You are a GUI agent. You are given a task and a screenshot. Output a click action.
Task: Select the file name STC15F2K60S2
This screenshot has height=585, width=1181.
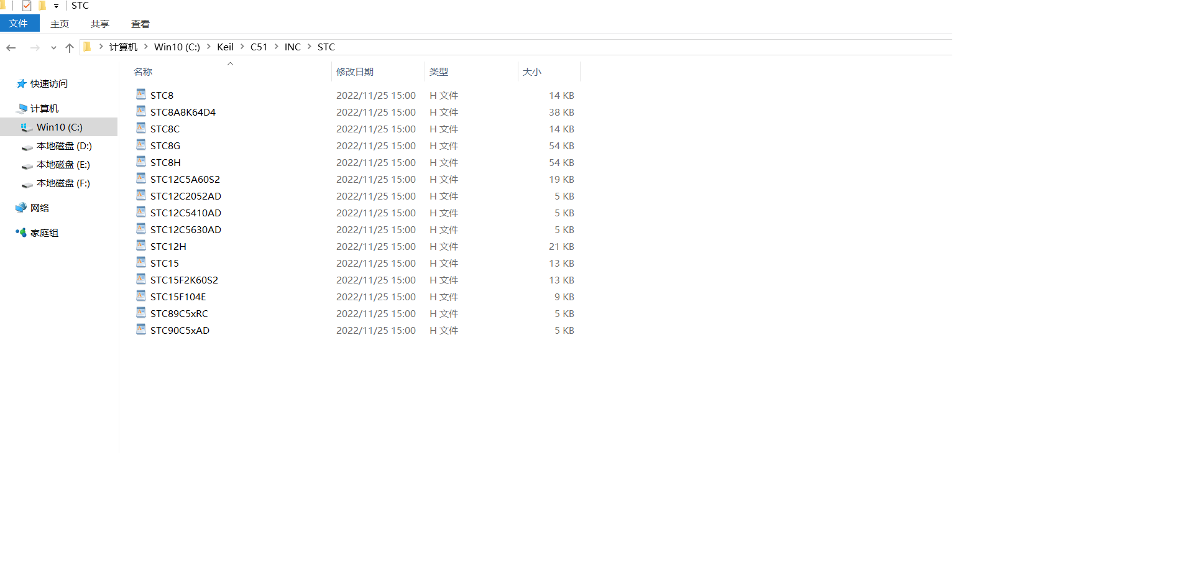184,280
